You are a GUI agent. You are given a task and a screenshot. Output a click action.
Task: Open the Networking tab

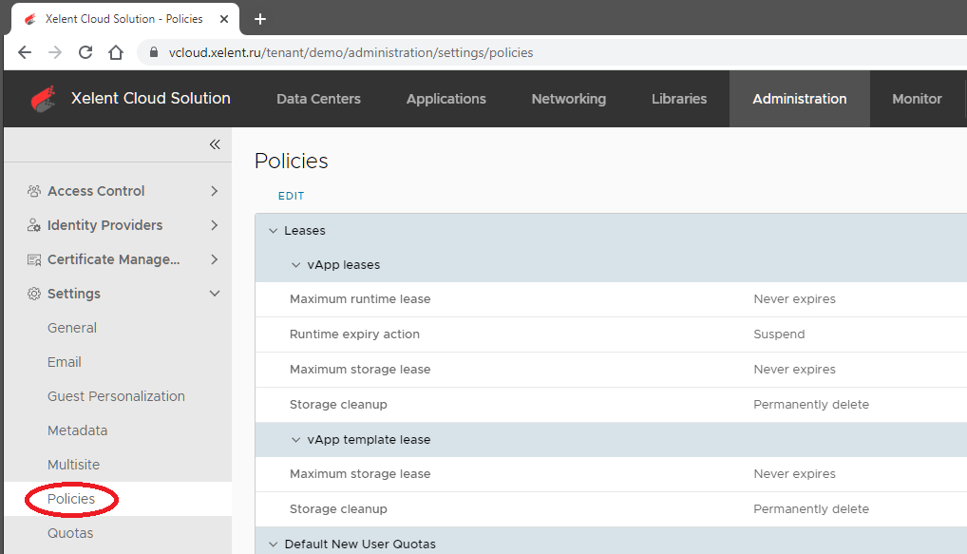point(569,99)
